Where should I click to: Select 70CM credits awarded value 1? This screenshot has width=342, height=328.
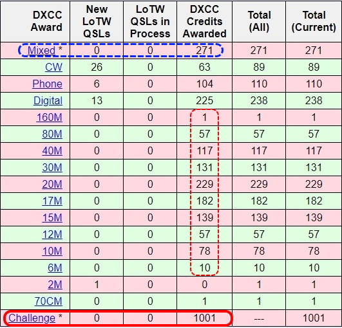coord(205,301)
